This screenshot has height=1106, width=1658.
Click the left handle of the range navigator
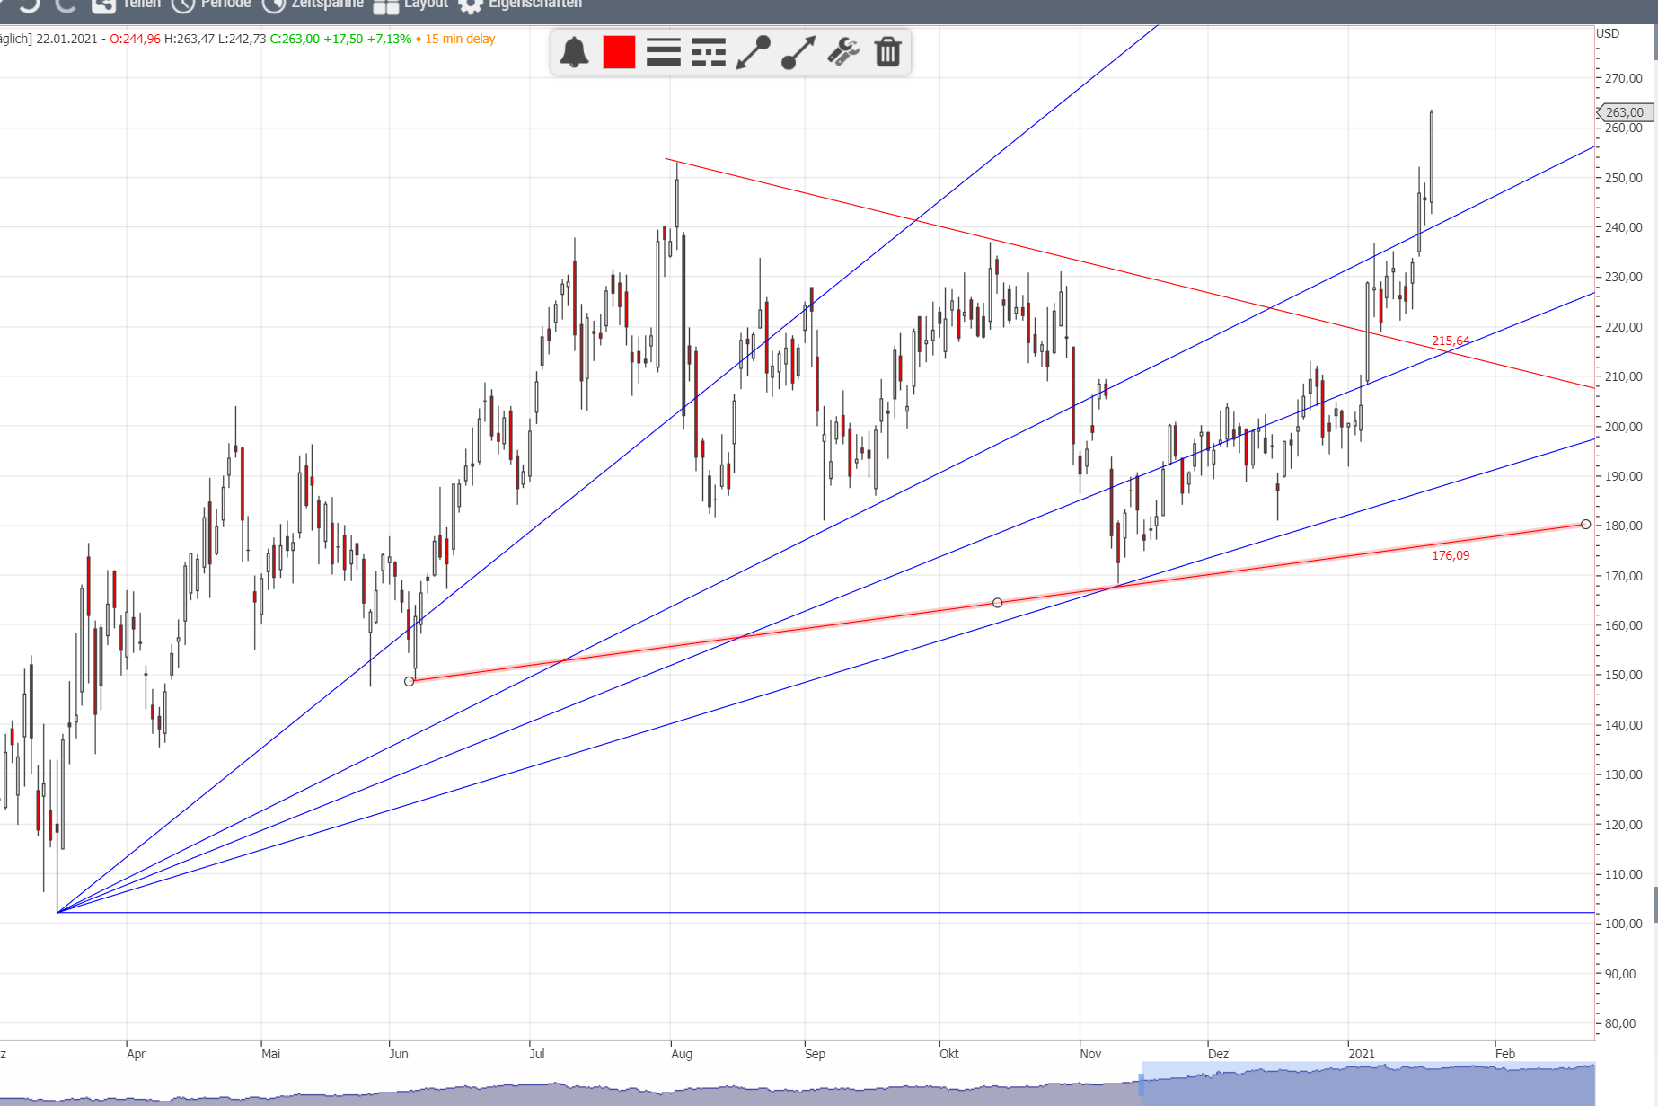pos(1142,1084)
